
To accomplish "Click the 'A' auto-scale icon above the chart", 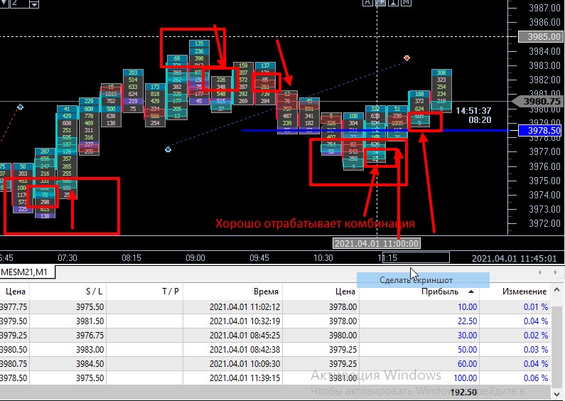I will 367,3.
